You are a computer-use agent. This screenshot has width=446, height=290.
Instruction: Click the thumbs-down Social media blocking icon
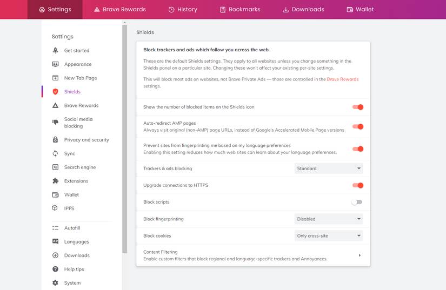coord(55,123)
